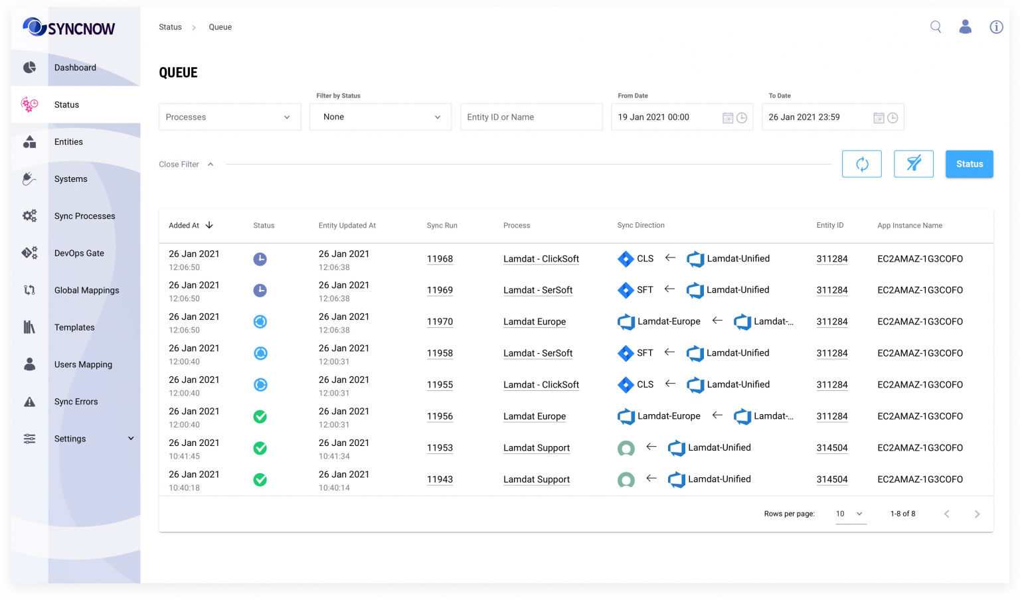The width and height of the screenshot is (1020, 600).
Task: Click pending clock status icon for run 11968
Action: [x=260, y=259]
